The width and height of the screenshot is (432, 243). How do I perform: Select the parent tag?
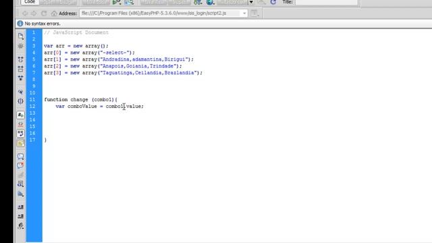(x=21, y=92)
